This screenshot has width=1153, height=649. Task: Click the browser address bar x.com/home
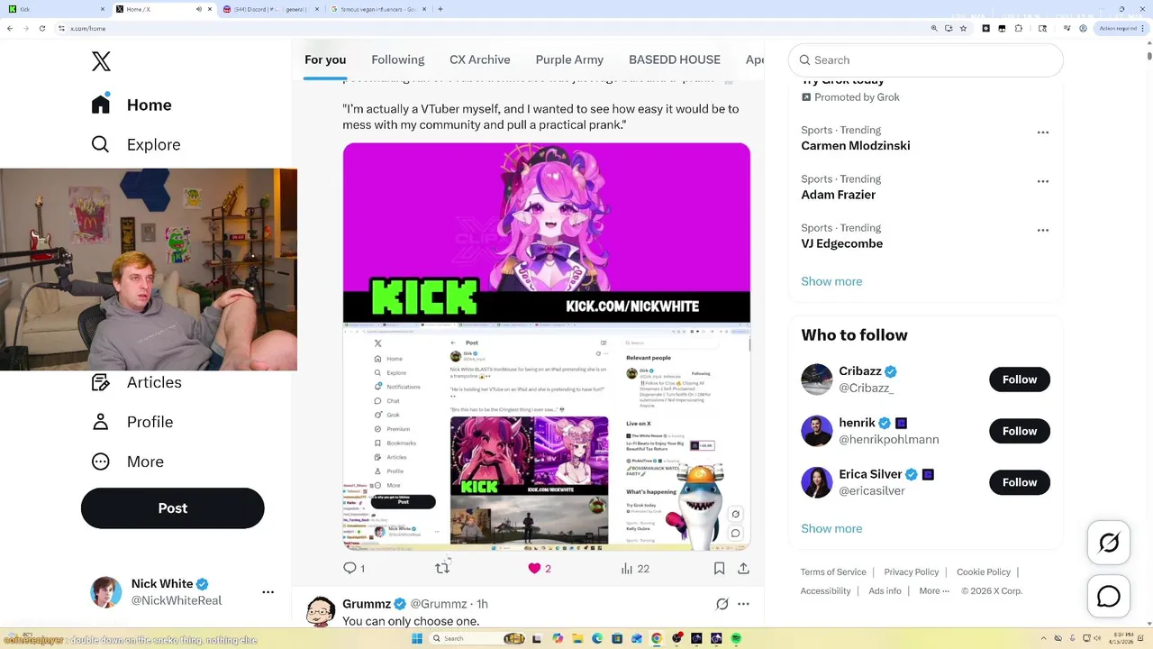coord(88,29)
